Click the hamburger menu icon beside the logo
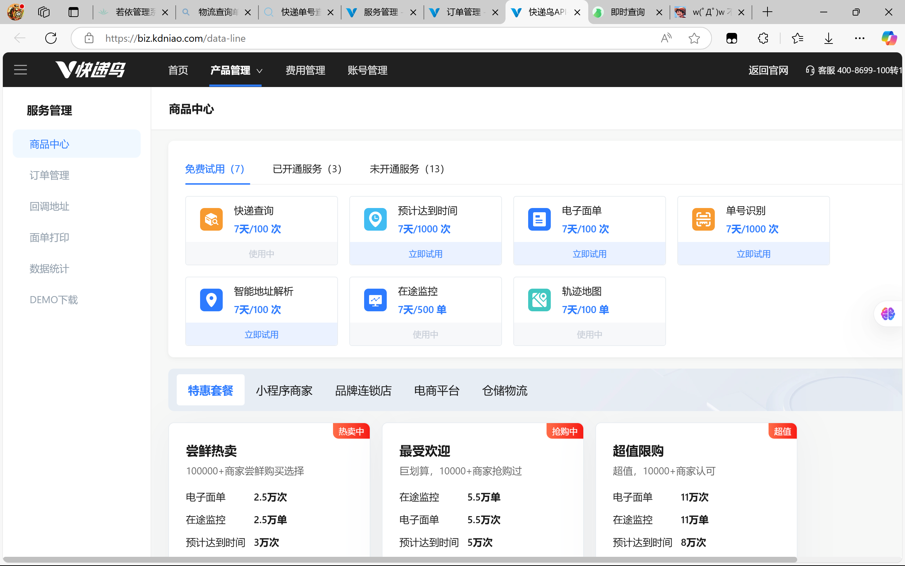This screenshot has height=566, width=905. click(x=21, y=70)
